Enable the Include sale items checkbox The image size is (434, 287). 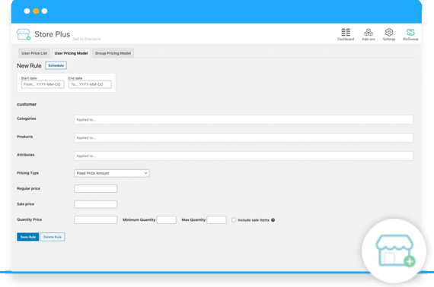point(234,219)
